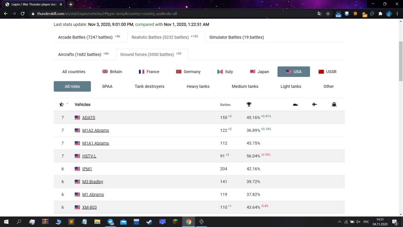Open Mail app from taskbar

(x=123, y=222)
